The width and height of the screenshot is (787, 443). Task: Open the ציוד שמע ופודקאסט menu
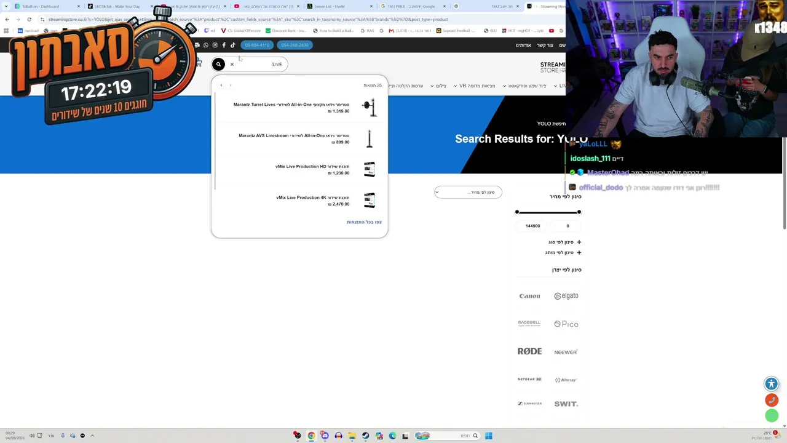tap(524, 86)
